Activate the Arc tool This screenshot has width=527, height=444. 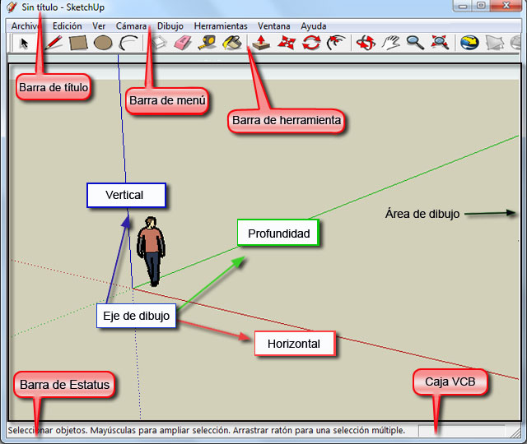128,43
